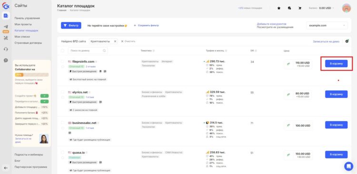Add quasa.io to cart with В корзину
Screen dimensions: 357x174
[336, 155]
